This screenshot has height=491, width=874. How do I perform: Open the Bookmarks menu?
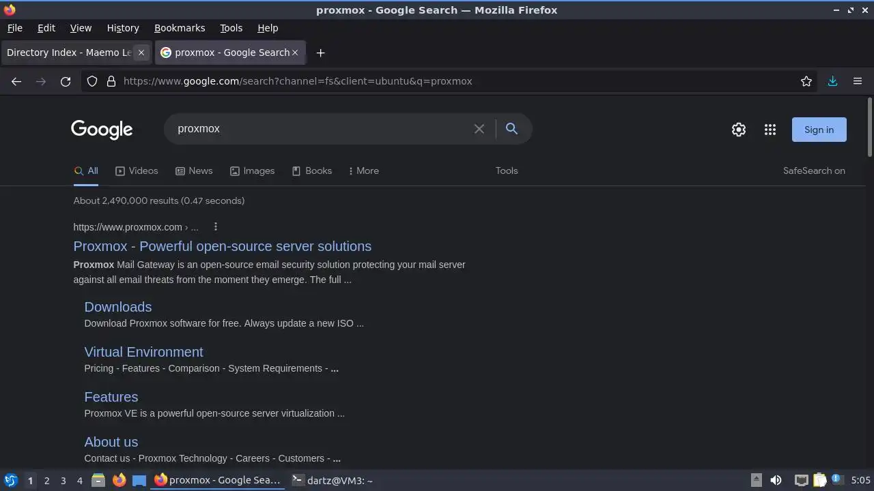coord(180,28)
